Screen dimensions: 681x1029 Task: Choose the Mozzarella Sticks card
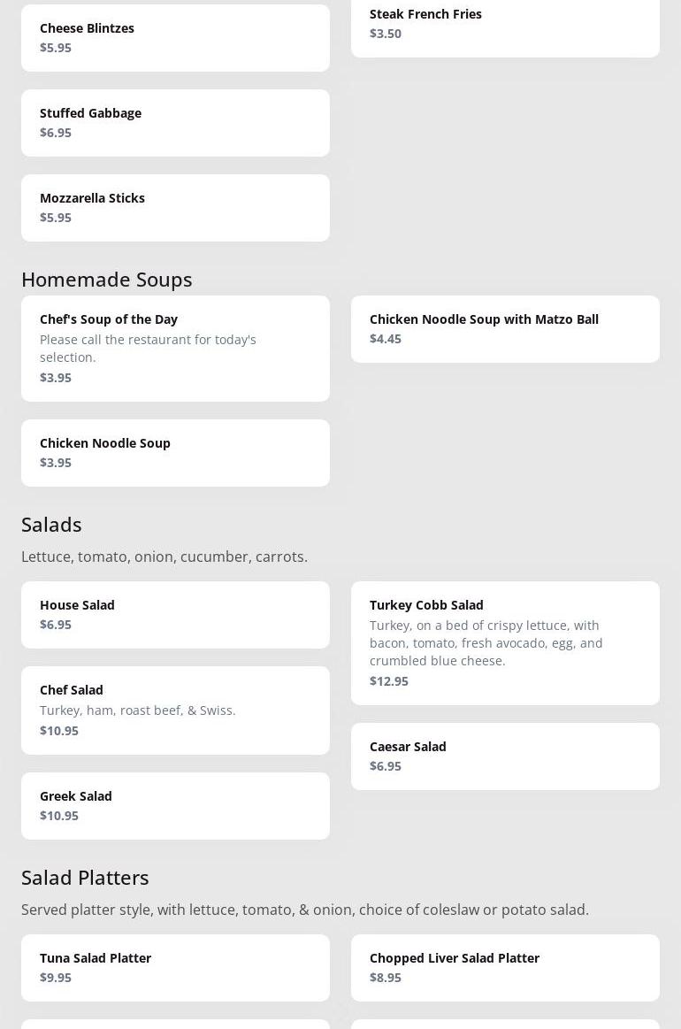(x=175, y=208)
